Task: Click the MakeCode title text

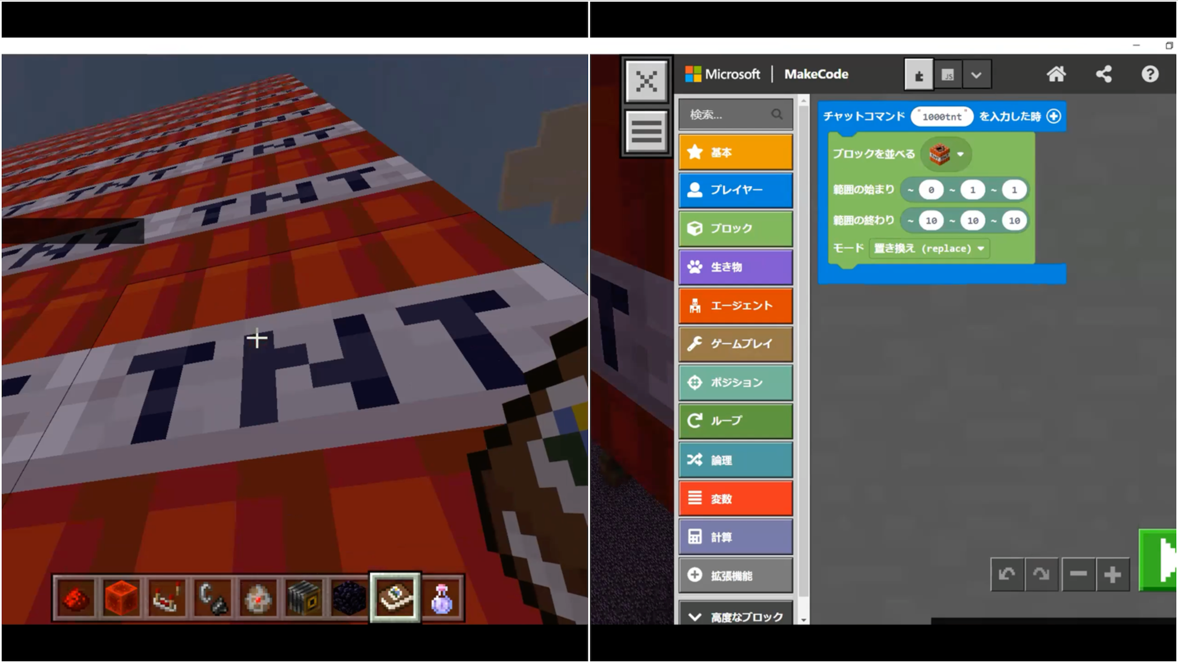Action: pos(816,74)
